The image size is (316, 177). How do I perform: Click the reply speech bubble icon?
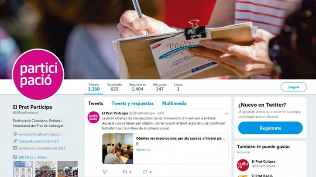[x=105, y=172]
